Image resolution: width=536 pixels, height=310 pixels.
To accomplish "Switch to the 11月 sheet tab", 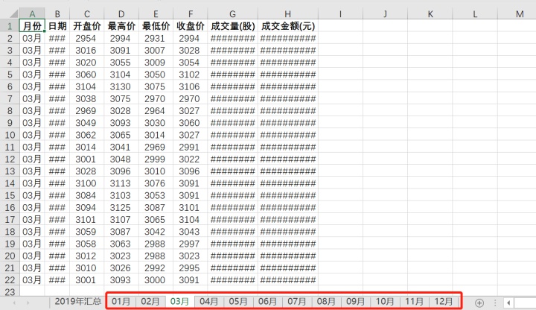I will pos(415,302).
